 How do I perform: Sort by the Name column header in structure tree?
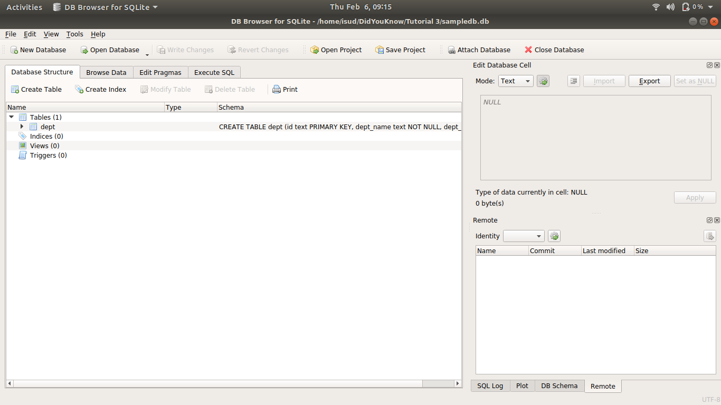click(86, 107)
